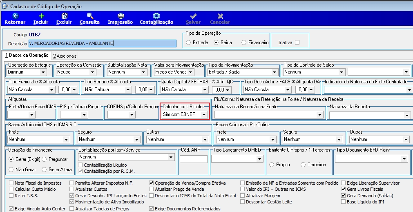Click the Consulta button label
Image resolution: width=413 pixels, height=212 pixels.
coord(89,22)
